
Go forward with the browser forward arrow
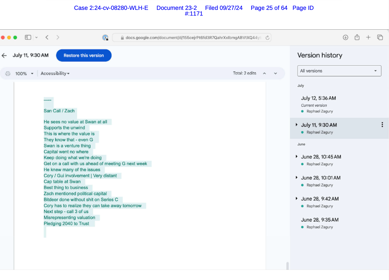click(58, 37)
